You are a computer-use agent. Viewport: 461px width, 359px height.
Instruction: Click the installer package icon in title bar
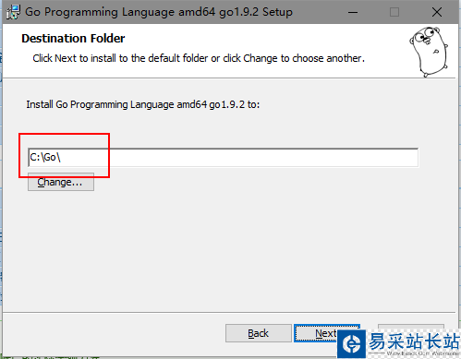(x=13, y=12)
